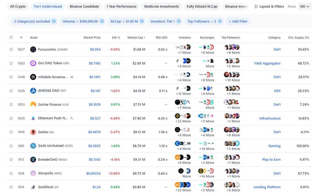Remove the Volume filter chip
This screenshot has height=194, width=317.
pyautogui.click(x=102, y=21)
